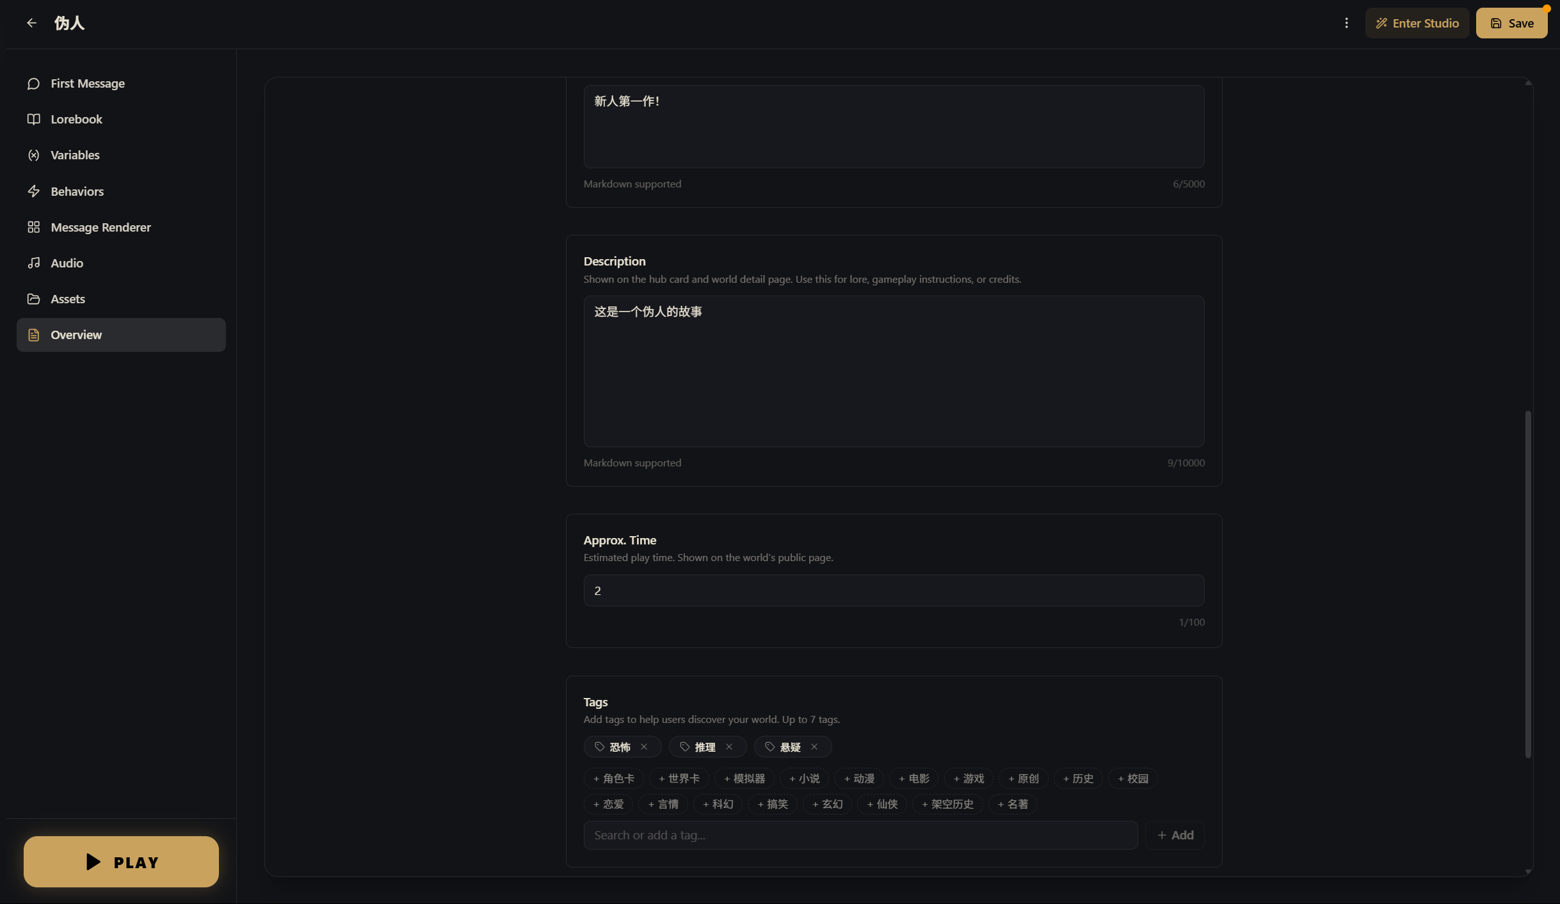Open the three-dot more options menu
This screenshot has width=1560, height=904.
pyautogui.click(x=1346, y=23)
